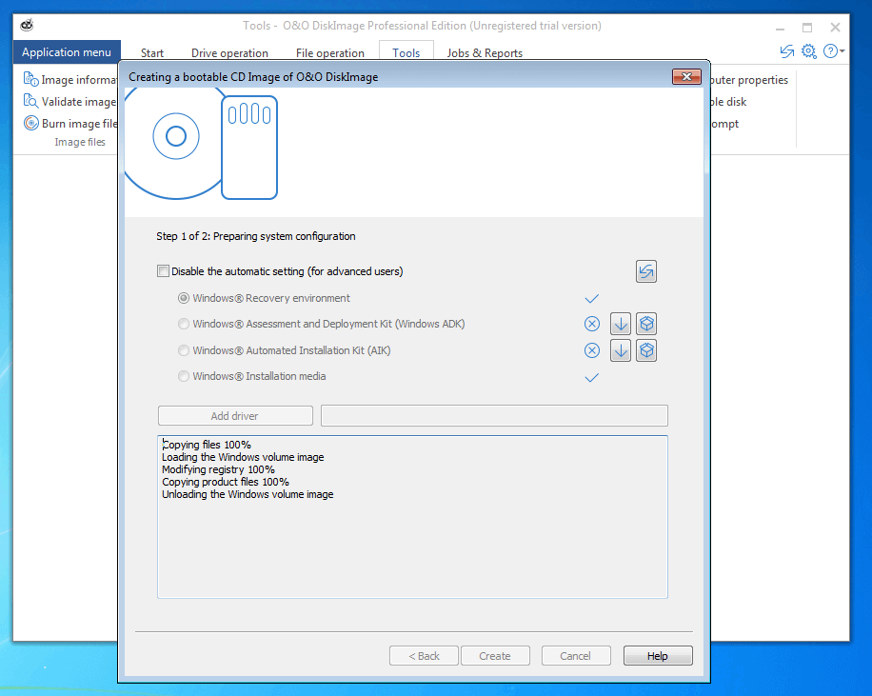Choose Windows Assessment and Deployment Kit option
Image resolution: width=872 pixels, height=696 pixels.
pyautogui.click(x=184, y=324)
